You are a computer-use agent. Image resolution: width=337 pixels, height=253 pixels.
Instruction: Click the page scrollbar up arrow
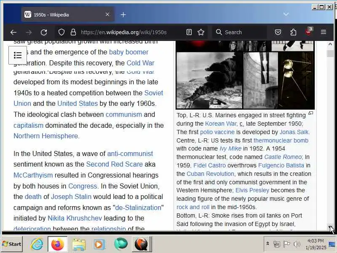coord(330,44)
